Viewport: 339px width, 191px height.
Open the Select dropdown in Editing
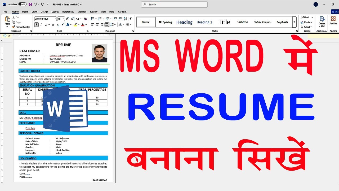click(x=306, y=27)
